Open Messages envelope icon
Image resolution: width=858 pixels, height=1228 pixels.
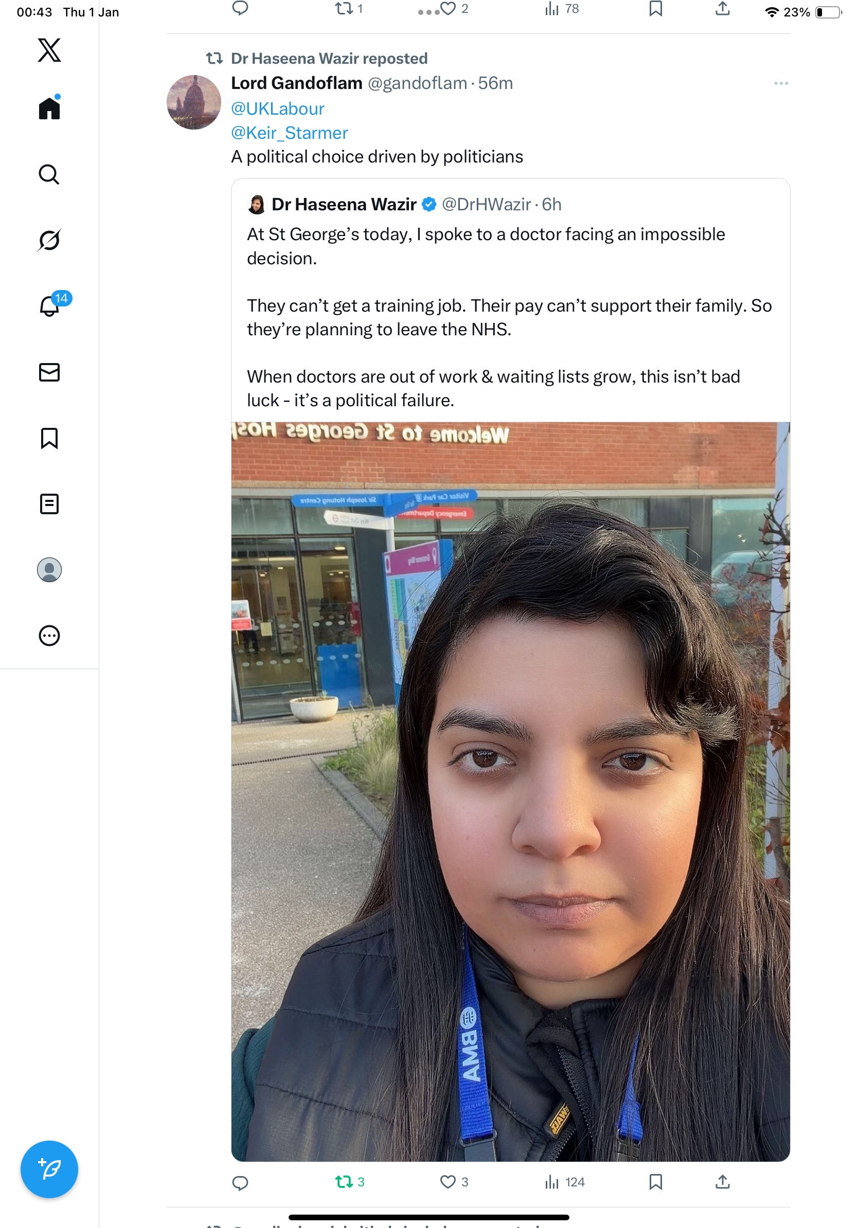[x=49, y=372]
